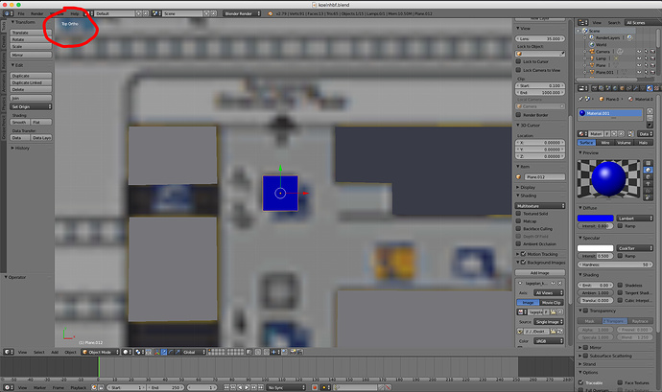
Task: Toggle visibility eye of Lamp object
Action: click(639, 58)
